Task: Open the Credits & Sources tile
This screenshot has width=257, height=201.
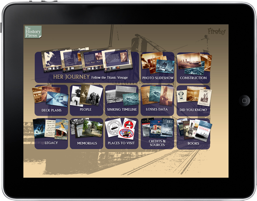Action: click(157, 134)
